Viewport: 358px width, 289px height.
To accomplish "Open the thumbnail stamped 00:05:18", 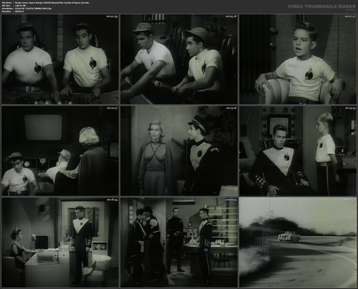I will (179, 59).
